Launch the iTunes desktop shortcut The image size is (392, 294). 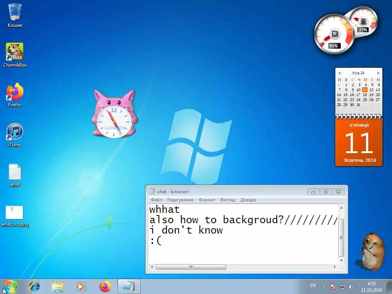click(x=15, y=135)
